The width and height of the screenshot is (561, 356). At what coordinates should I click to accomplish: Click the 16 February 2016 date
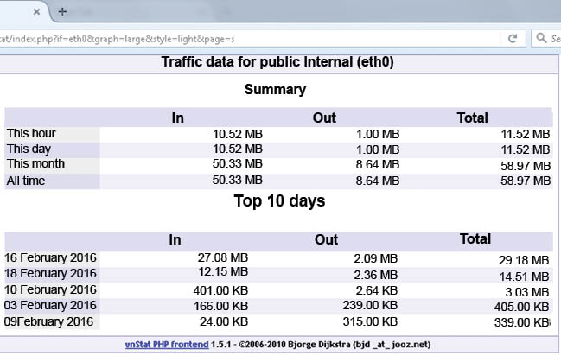tap(51, 257)
